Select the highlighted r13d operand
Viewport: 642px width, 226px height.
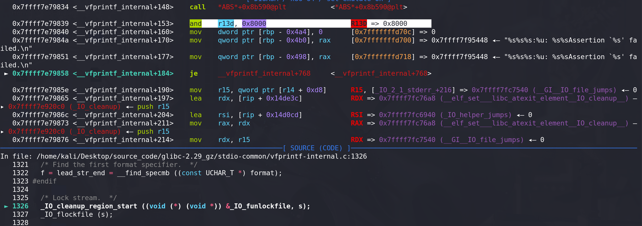(226, 24)
